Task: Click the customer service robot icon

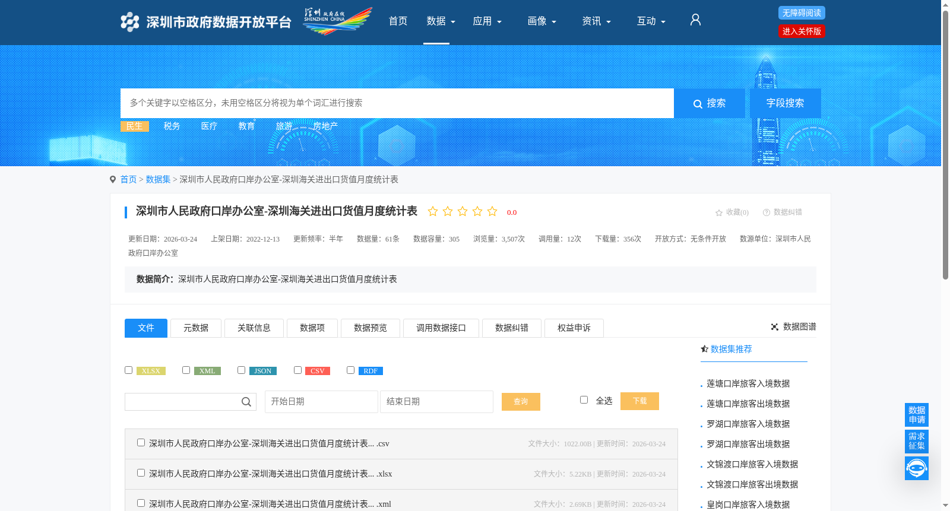Action: pyautogui.click(x=917, y=468)
